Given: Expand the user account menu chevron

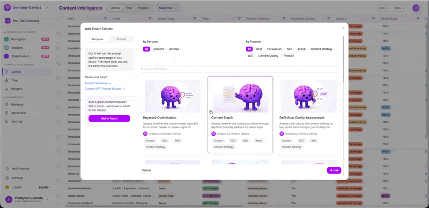Looking at the screenshot, I should pos(47,199).
